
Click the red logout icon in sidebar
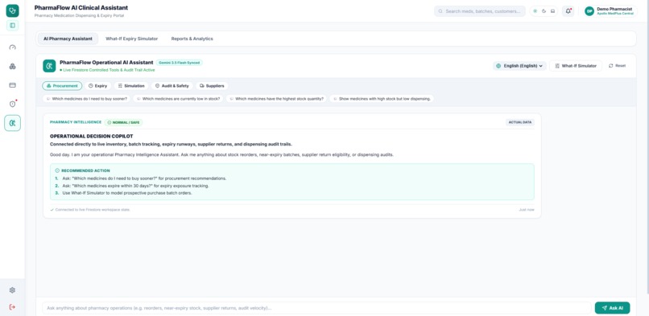[12, 307]
